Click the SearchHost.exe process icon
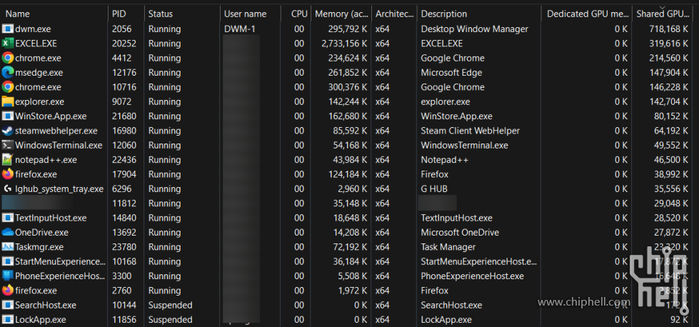This screenshot has height=327, width=699. pyautogui.click(x=8, y=305)
